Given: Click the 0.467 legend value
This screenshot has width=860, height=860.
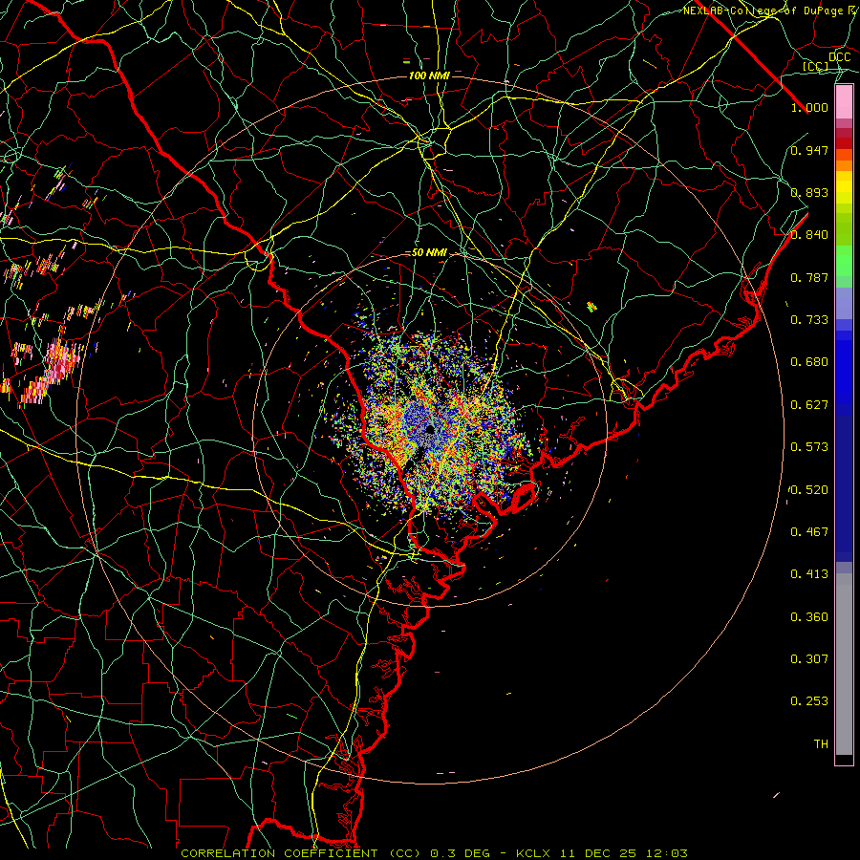Looking at the screenshot, I should point(809,532).
